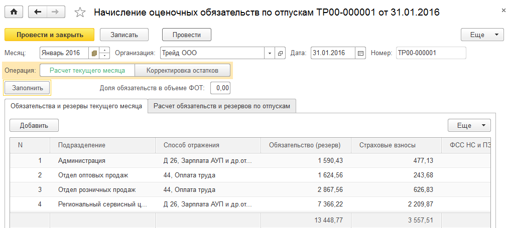Open the organization form with the Трейд ООО open icon

pos(281,53)
